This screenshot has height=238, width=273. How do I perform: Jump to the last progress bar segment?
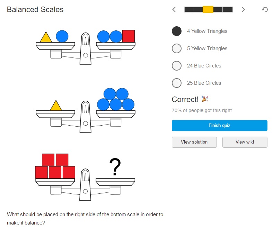[x=228, y=10]
